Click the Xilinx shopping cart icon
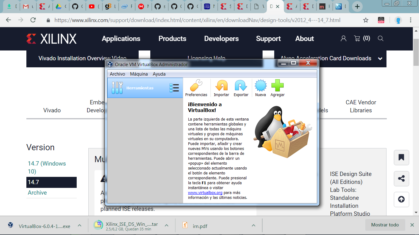419x235 pixels. [x=357, y=39]
